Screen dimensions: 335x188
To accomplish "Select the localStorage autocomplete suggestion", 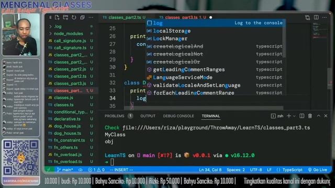I will click(215, 31).
